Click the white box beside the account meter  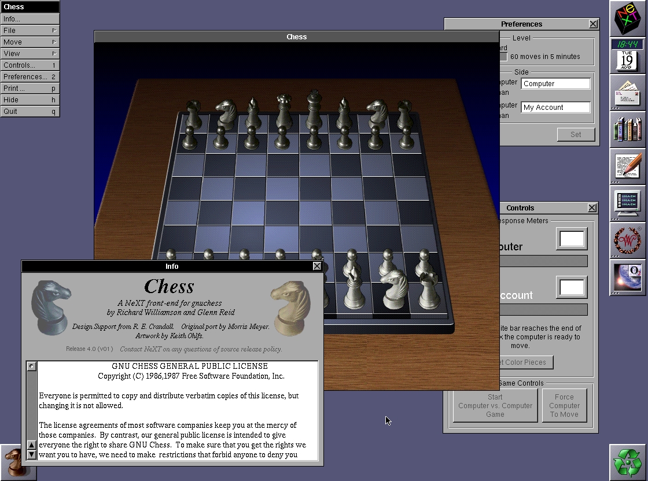(x=572, y=287)
